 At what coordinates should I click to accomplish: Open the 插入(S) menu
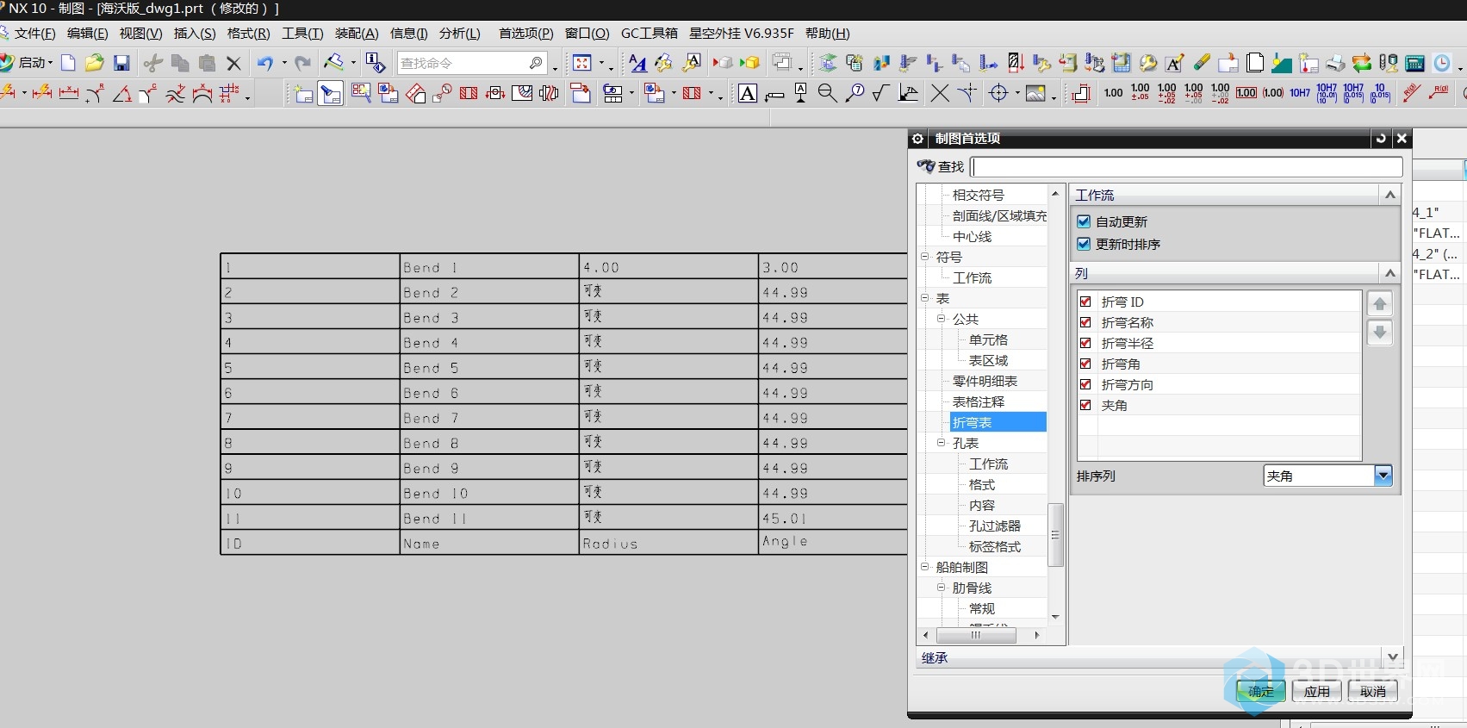[x=195, y=33]
